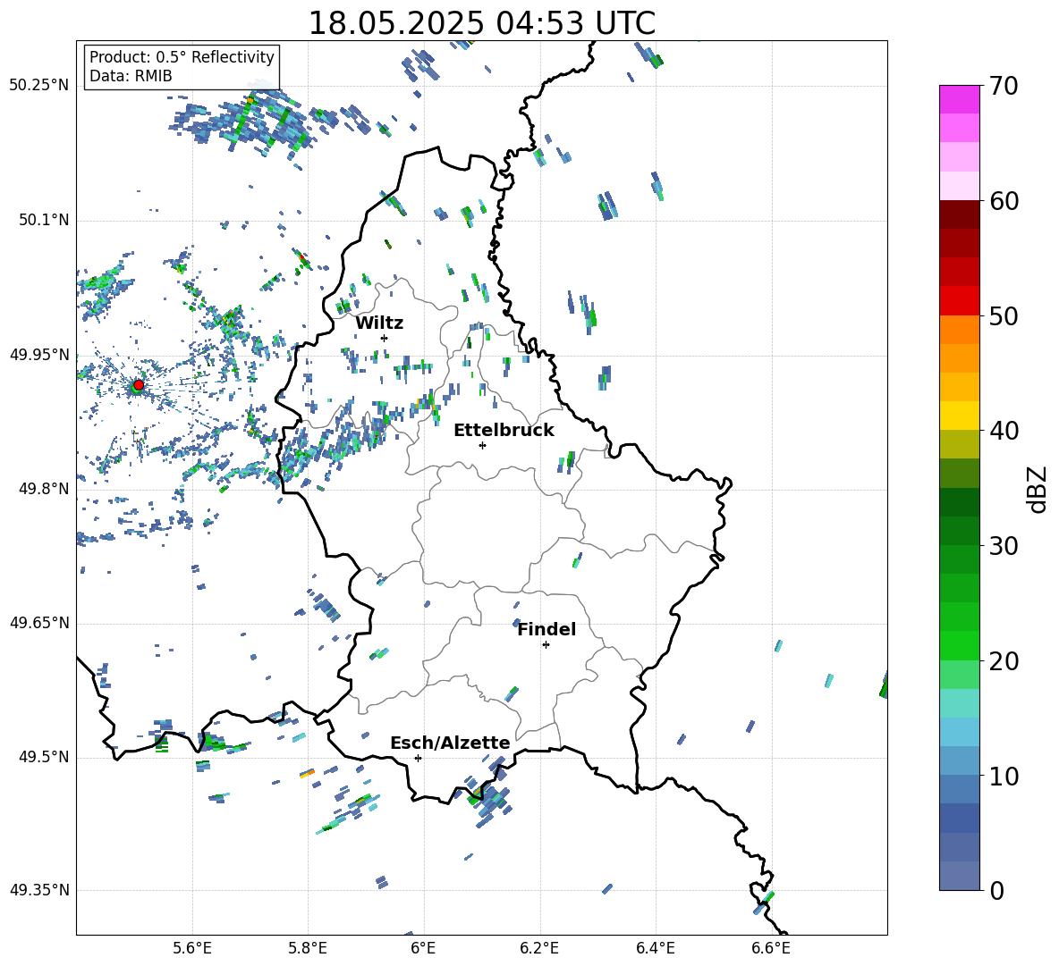This screenshot has width=1059, height=966.
Task: Click the dark maroon colorbar segment below 60
Action: point(960,214)
